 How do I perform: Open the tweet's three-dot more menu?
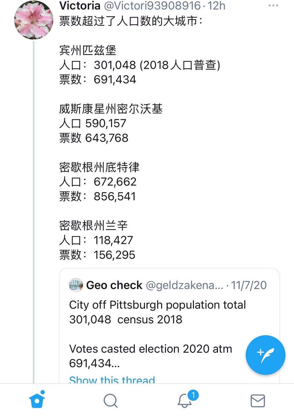[273, 6]
